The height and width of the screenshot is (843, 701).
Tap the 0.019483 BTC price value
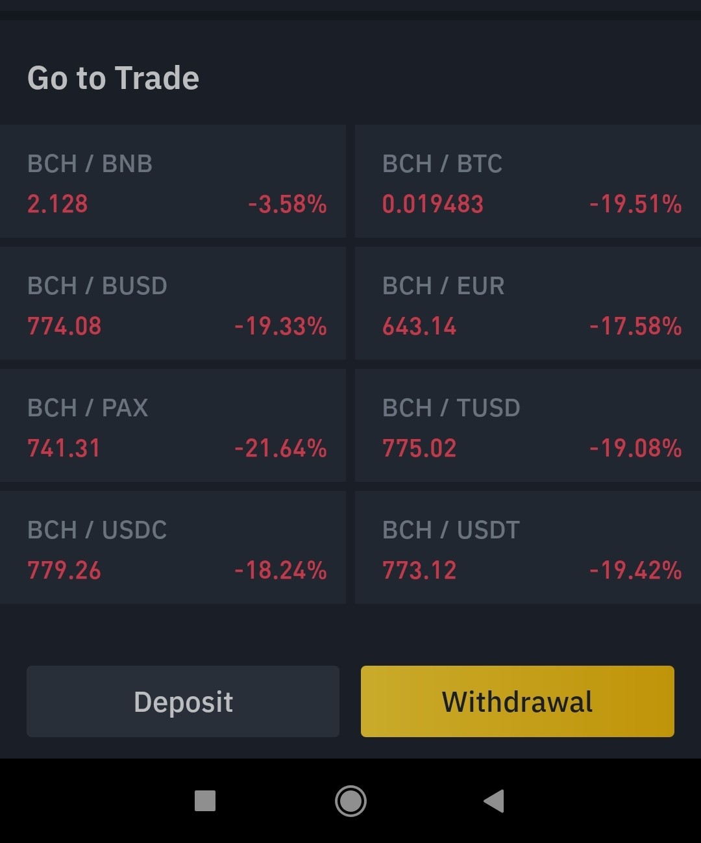(433, 204)
